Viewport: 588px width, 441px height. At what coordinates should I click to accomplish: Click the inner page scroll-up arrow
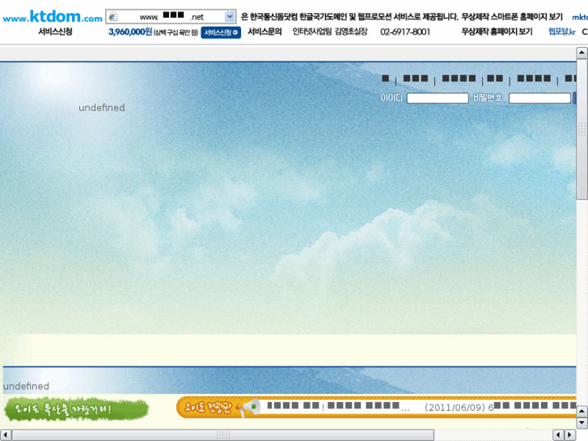tap(582, 53)
